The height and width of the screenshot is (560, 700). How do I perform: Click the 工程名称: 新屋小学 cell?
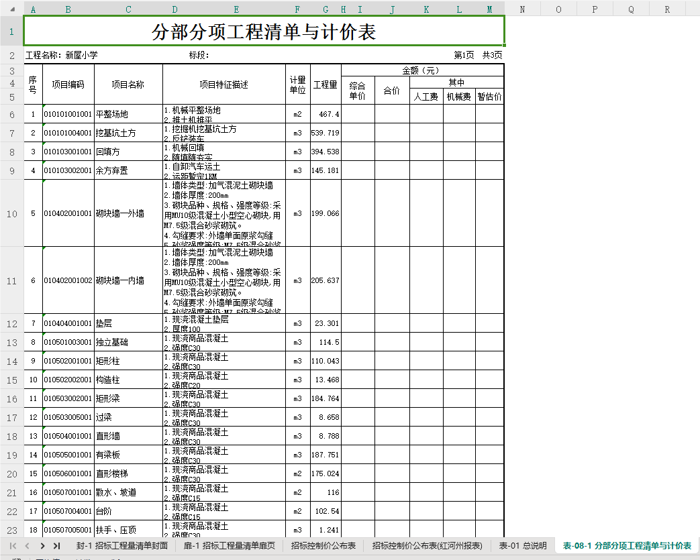(62, 56)
